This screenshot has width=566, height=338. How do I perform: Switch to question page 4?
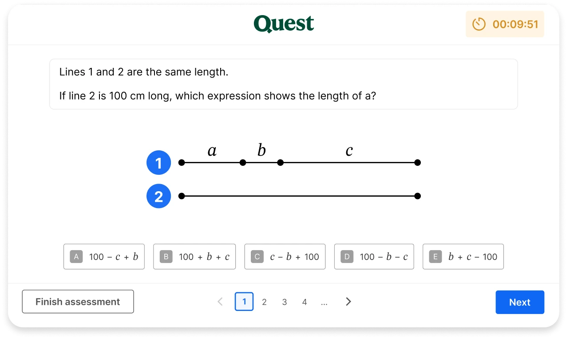[305, 302]
